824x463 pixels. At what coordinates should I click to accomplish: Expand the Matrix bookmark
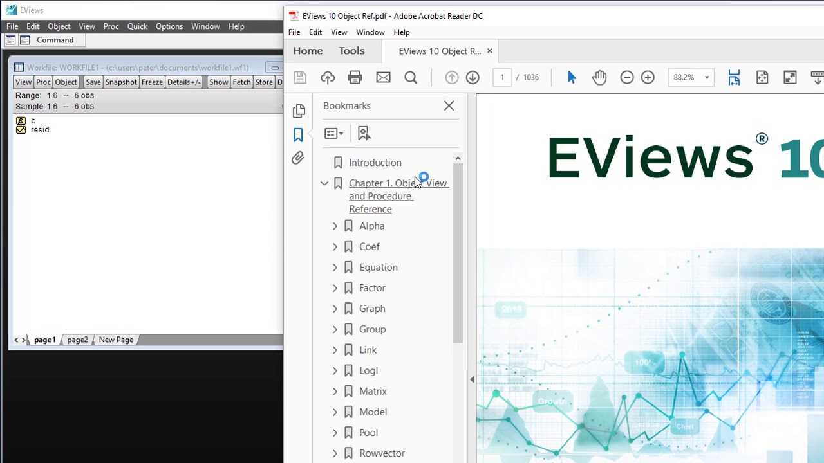[335, 391]
